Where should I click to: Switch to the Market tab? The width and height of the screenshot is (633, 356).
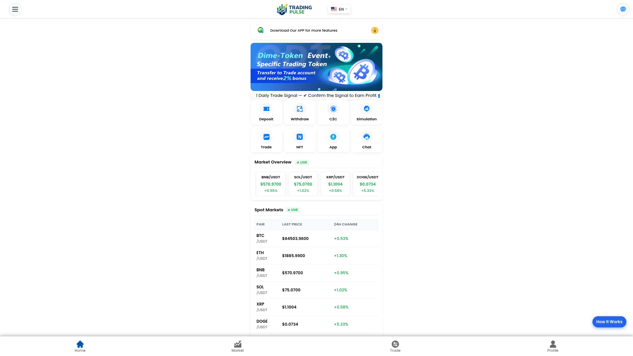(238, 346)
